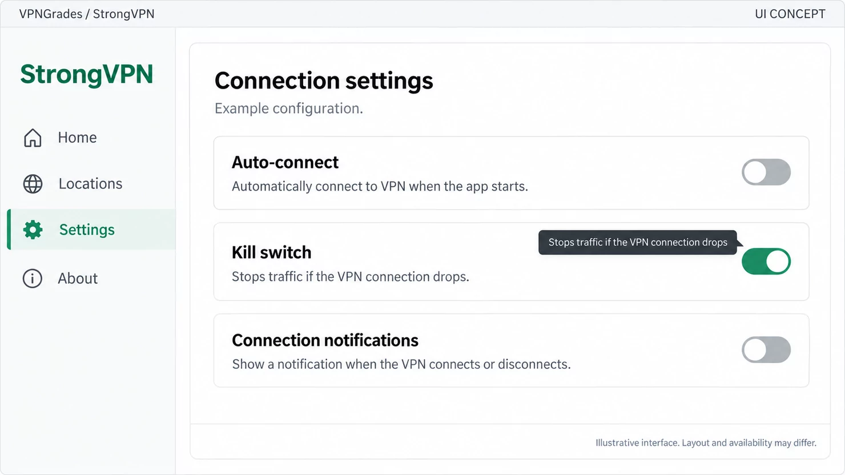Enable the Auto-connect toggle
Viewport: 845px width, 475px height.
coord(766,172)
